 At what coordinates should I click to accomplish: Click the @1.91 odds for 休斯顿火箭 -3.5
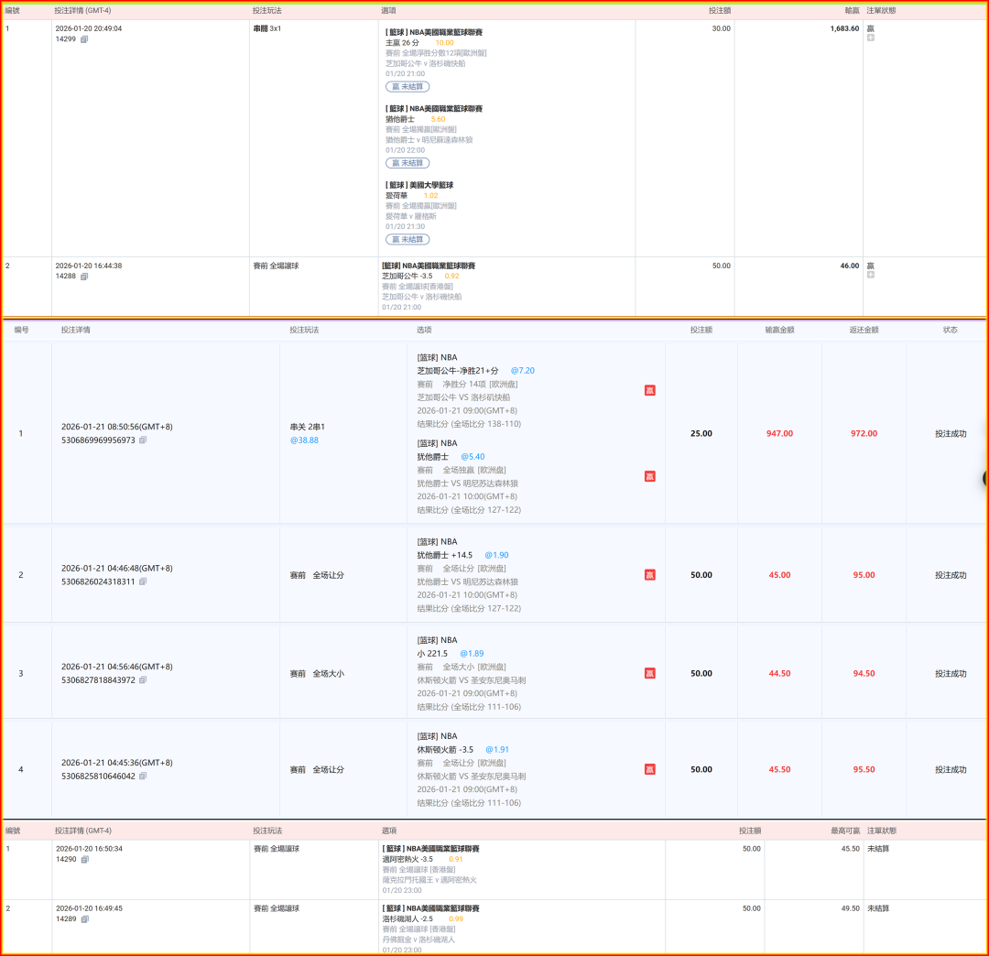point(496,749)
